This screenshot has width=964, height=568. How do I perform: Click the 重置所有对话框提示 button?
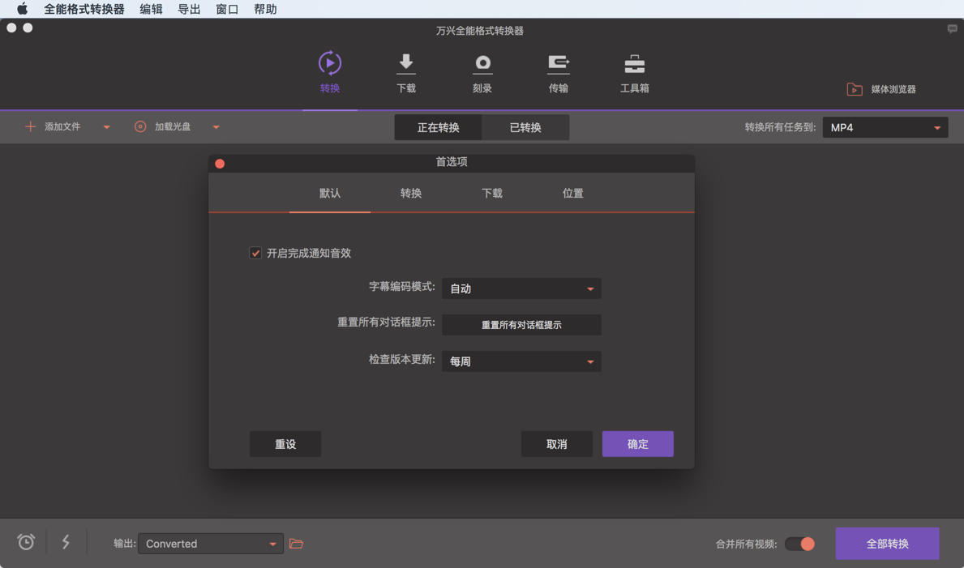521,325
